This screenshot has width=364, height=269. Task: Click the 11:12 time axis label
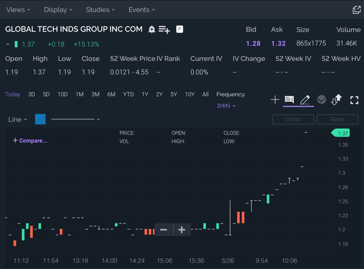coord(21,261)
